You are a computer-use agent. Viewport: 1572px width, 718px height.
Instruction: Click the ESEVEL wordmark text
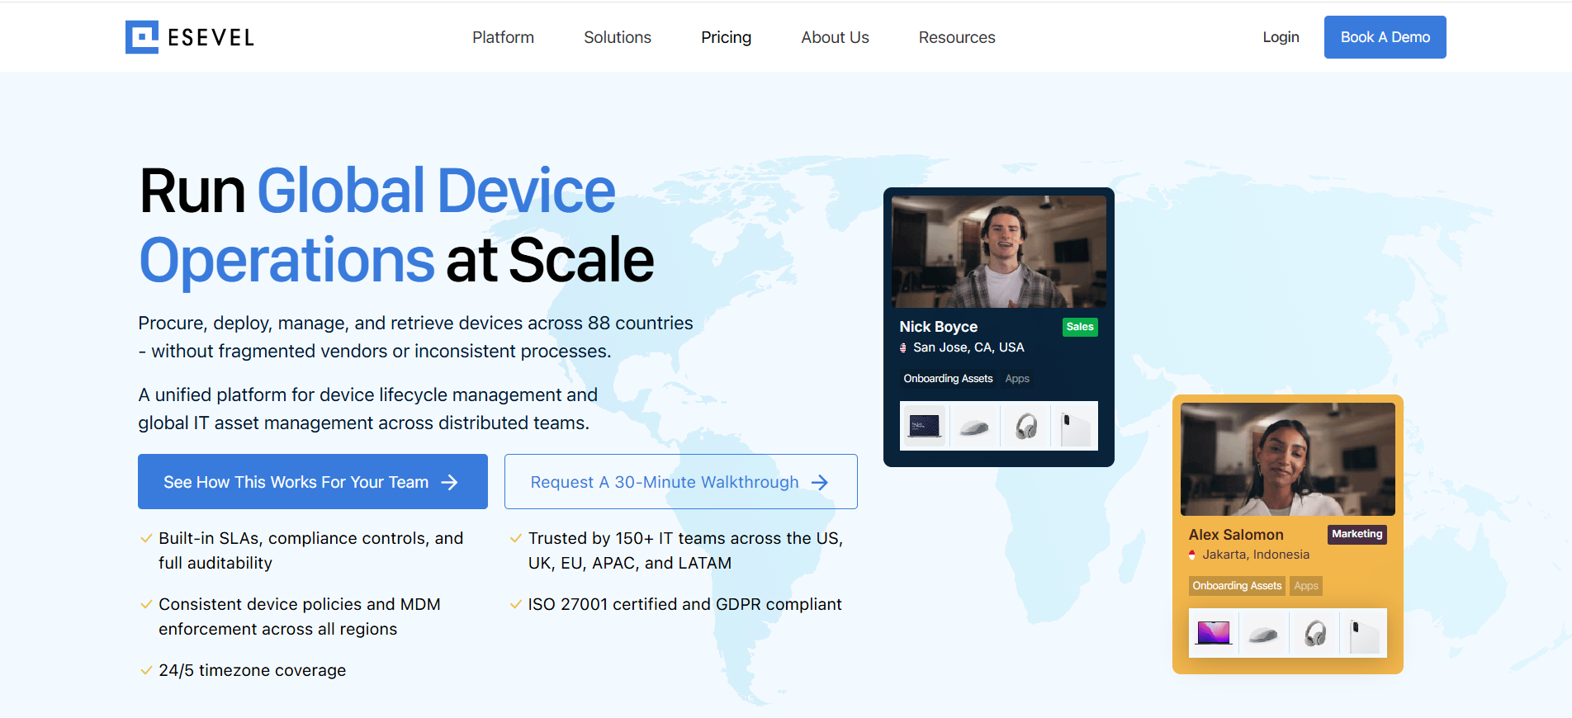click(x=211, y=38)
